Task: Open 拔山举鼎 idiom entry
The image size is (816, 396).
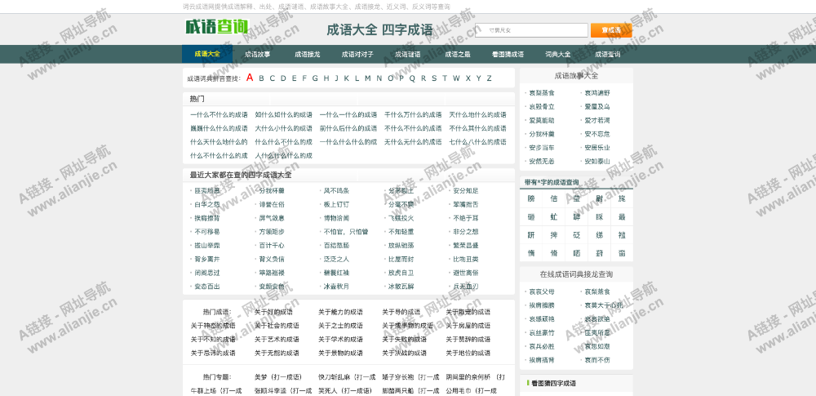Action: [x=207, y=246]
